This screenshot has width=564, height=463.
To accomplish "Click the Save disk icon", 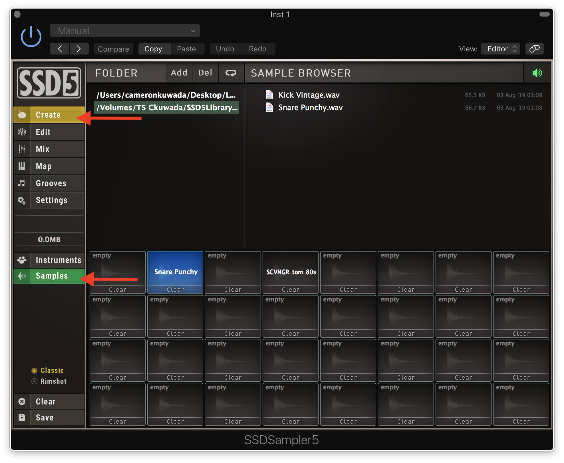I will point(22,418).
